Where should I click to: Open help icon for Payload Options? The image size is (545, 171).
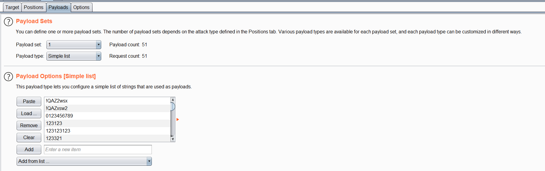pyautogui.click(x=8, y=77)
